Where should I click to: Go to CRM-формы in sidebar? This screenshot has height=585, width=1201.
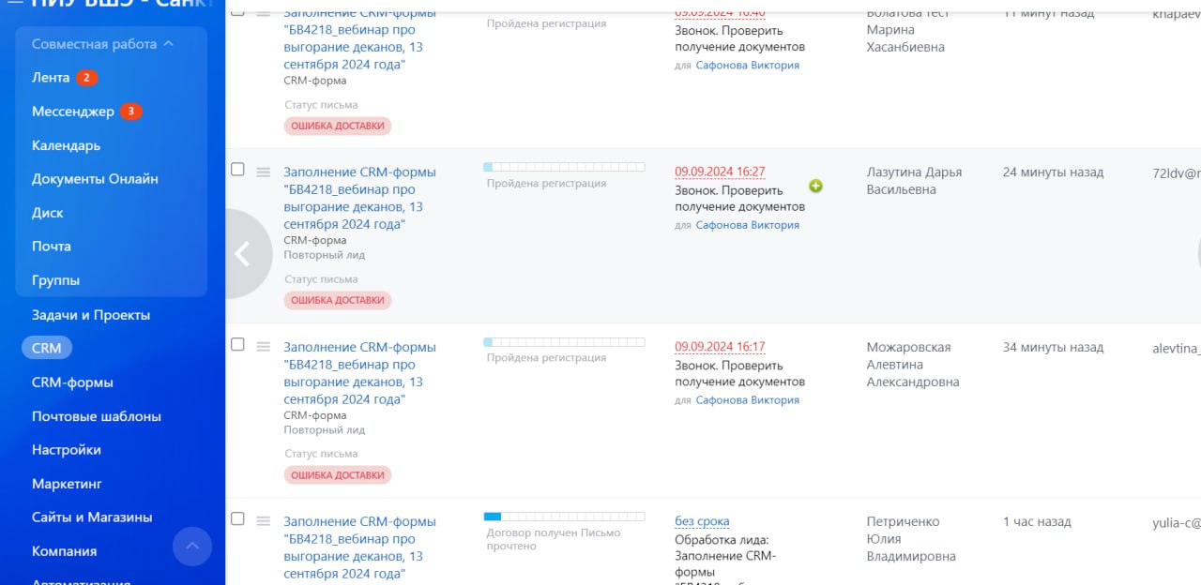pyautogui.click(x=72, y=382)
